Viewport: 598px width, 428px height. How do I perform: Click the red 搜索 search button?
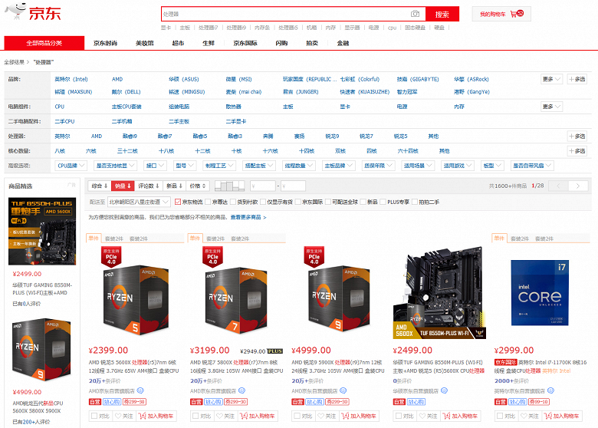pyautogui.click(x=442, y=14)
